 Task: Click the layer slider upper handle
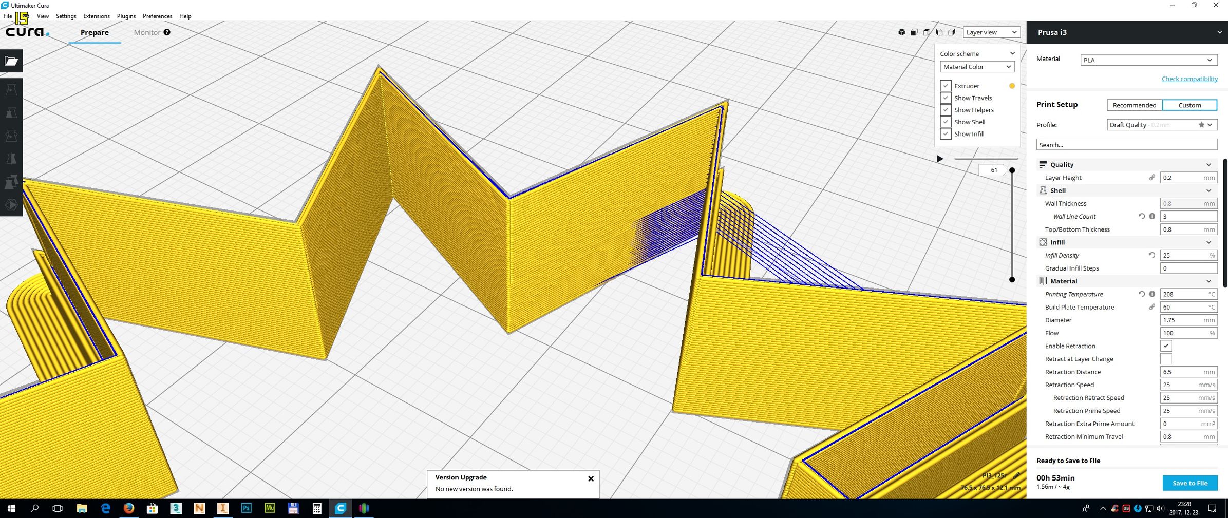click(x=1012, y=170)
